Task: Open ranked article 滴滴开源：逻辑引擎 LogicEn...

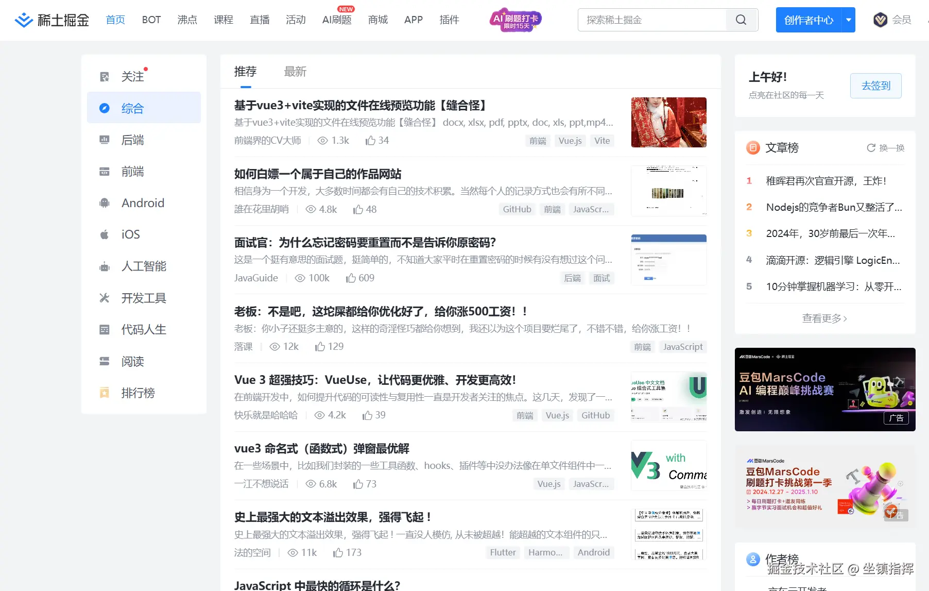Action: 833,260
